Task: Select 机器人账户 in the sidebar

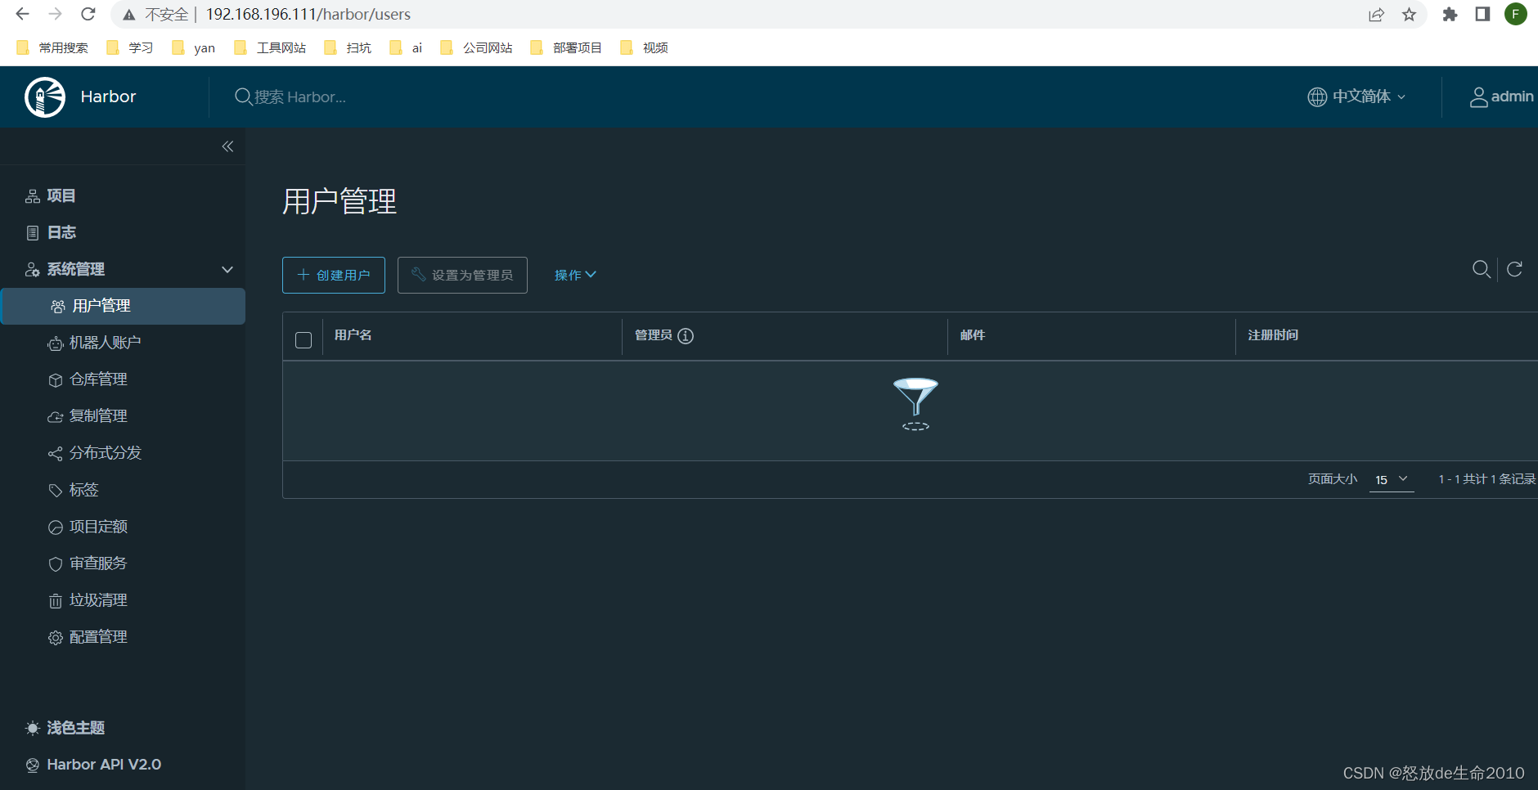Action: (106, 342)
